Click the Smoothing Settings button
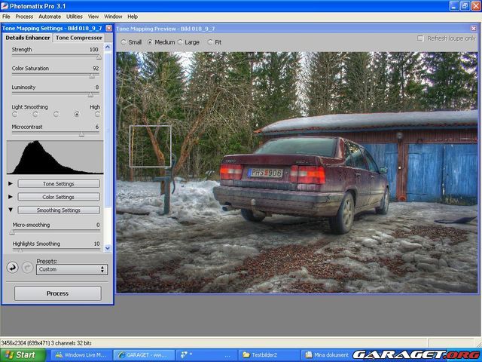Image resolution: width=482 pixels, height=362 pixels. click(59, 210)
